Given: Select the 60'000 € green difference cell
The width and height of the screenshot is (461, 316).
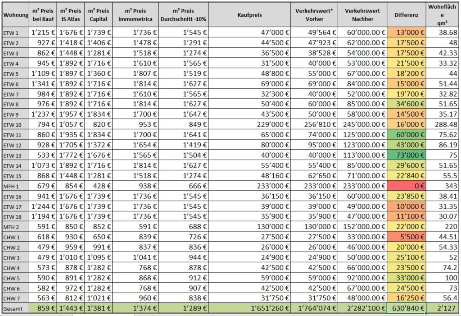Looking at the screenshot, I should click(407, 135).
